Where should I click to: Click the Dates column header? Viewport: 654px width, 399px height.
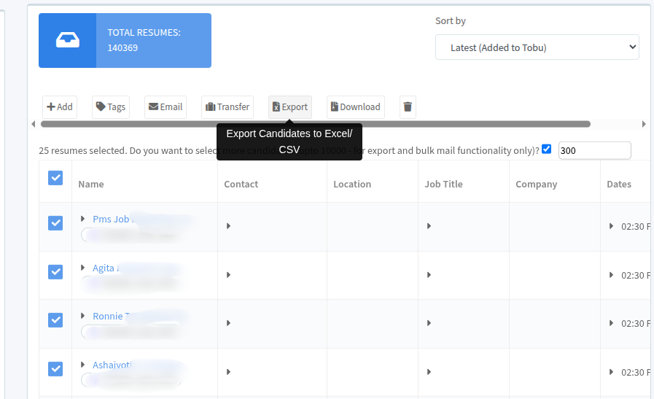[x=619, y=184]
